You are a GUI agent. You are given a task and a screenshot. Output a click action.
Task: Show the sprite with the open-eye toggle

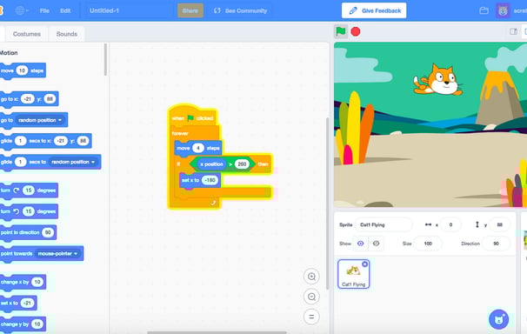click(x=360, y=244)
